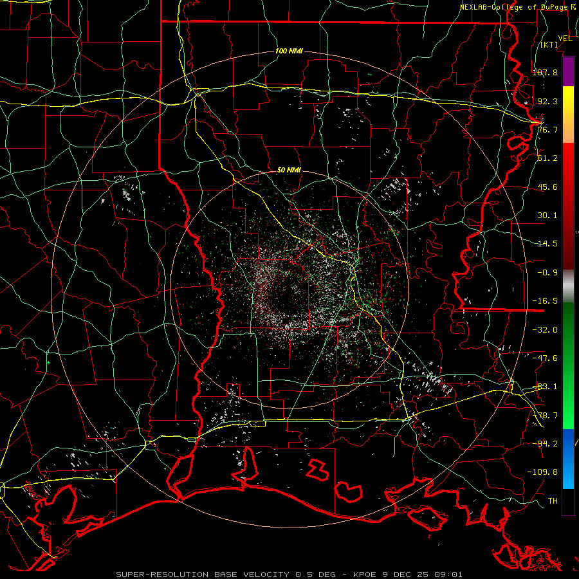Click the TH label on the legend
Image resolution: width=579 pixels, height=579 pixels.
tap(553, 501)
